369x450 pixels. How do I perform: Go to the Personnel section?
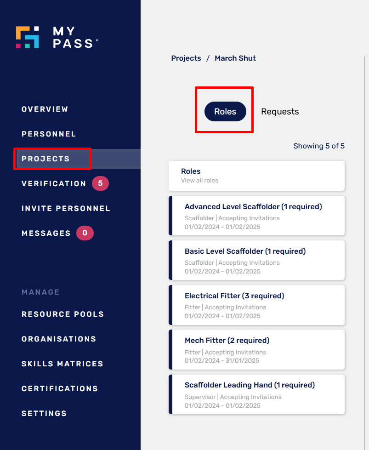click(49, 134)
